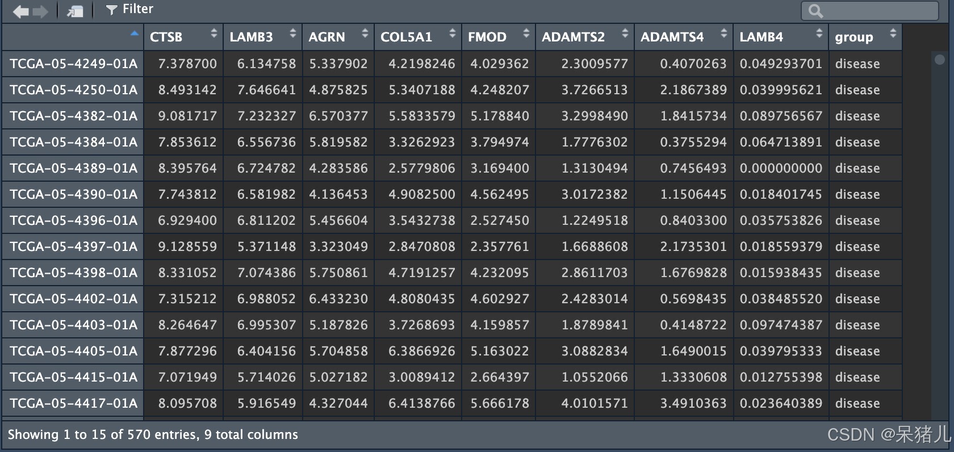Select row name TCGA-05-4390-01A
This screenshot has height=452, width=954.
click(73, 194)
